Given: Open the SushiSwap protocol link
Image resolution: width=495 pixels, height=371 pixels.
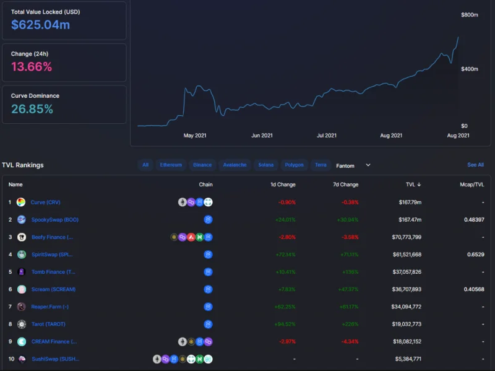Looking at the screenshot, I should pyautogui.click(x=56, y=359).
